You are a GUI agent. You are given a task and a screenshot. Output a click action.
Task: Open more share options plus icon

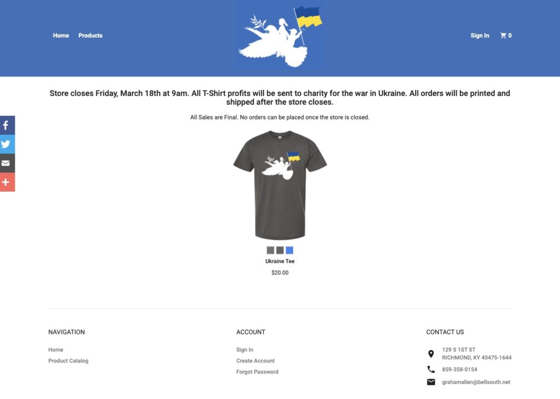point(7,182)
